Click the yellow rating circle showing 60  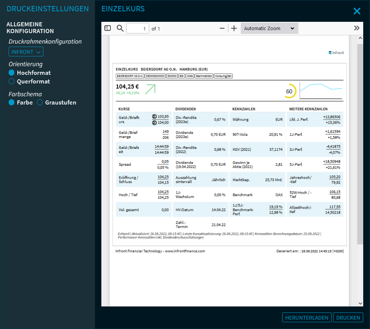(289, 91)
